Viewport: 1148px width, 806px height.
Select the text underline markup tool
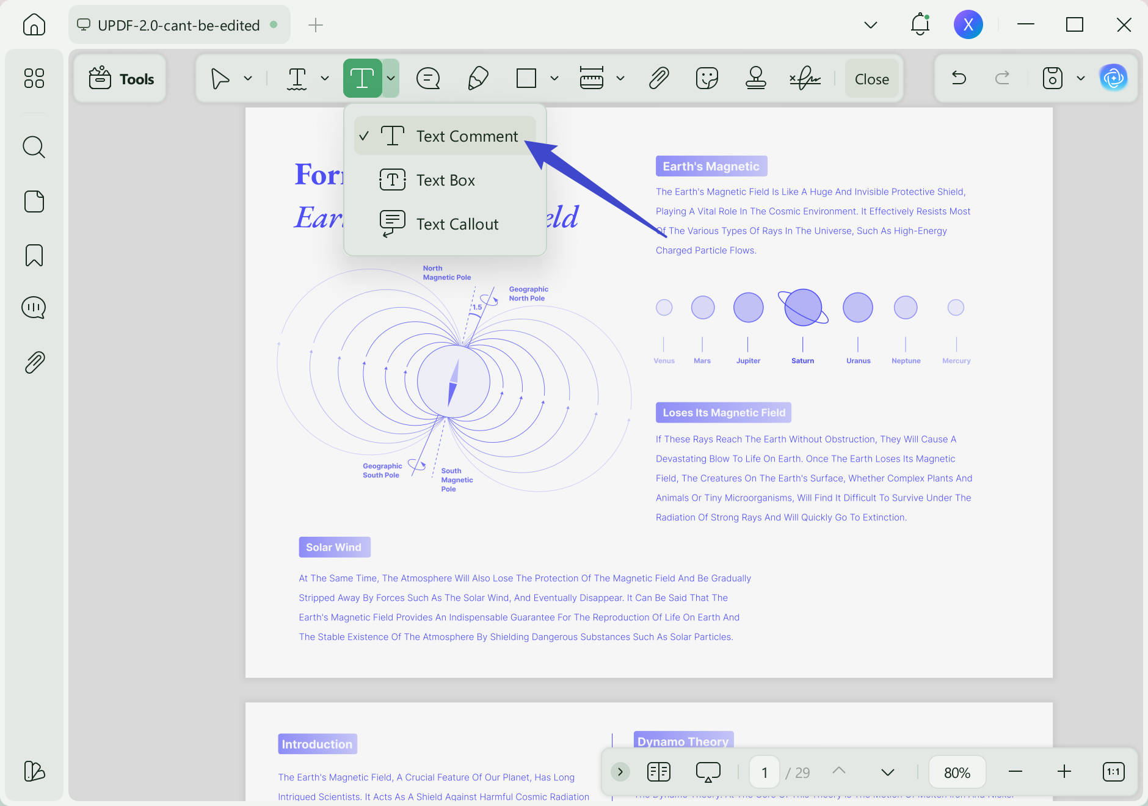click(297, 78)
